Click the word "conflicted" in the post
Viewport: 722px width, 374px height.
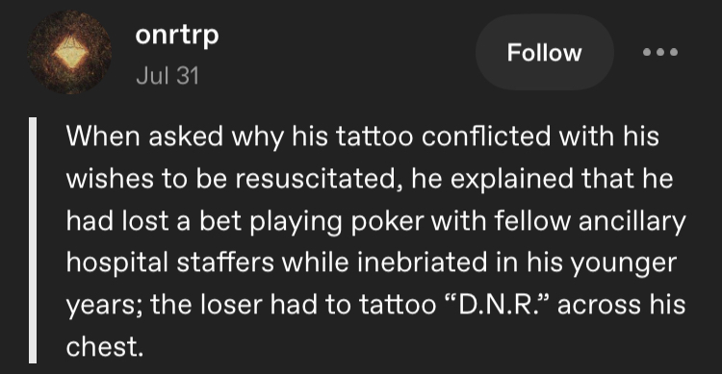(486, 137)
